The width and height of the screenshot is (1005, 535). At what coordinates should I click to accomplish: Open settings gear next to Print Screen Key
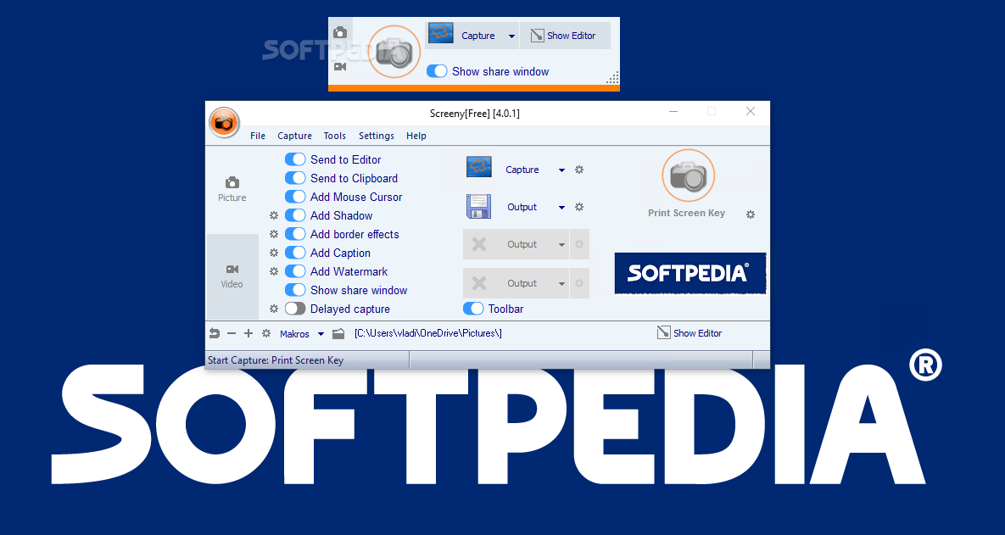tap(751, 215)
